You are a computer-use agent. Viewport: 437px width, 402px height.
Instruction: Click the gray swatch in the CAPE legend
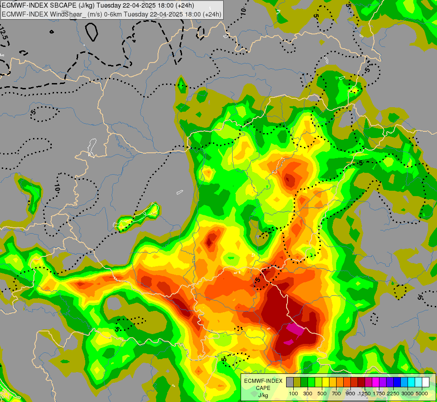point(290,382)
